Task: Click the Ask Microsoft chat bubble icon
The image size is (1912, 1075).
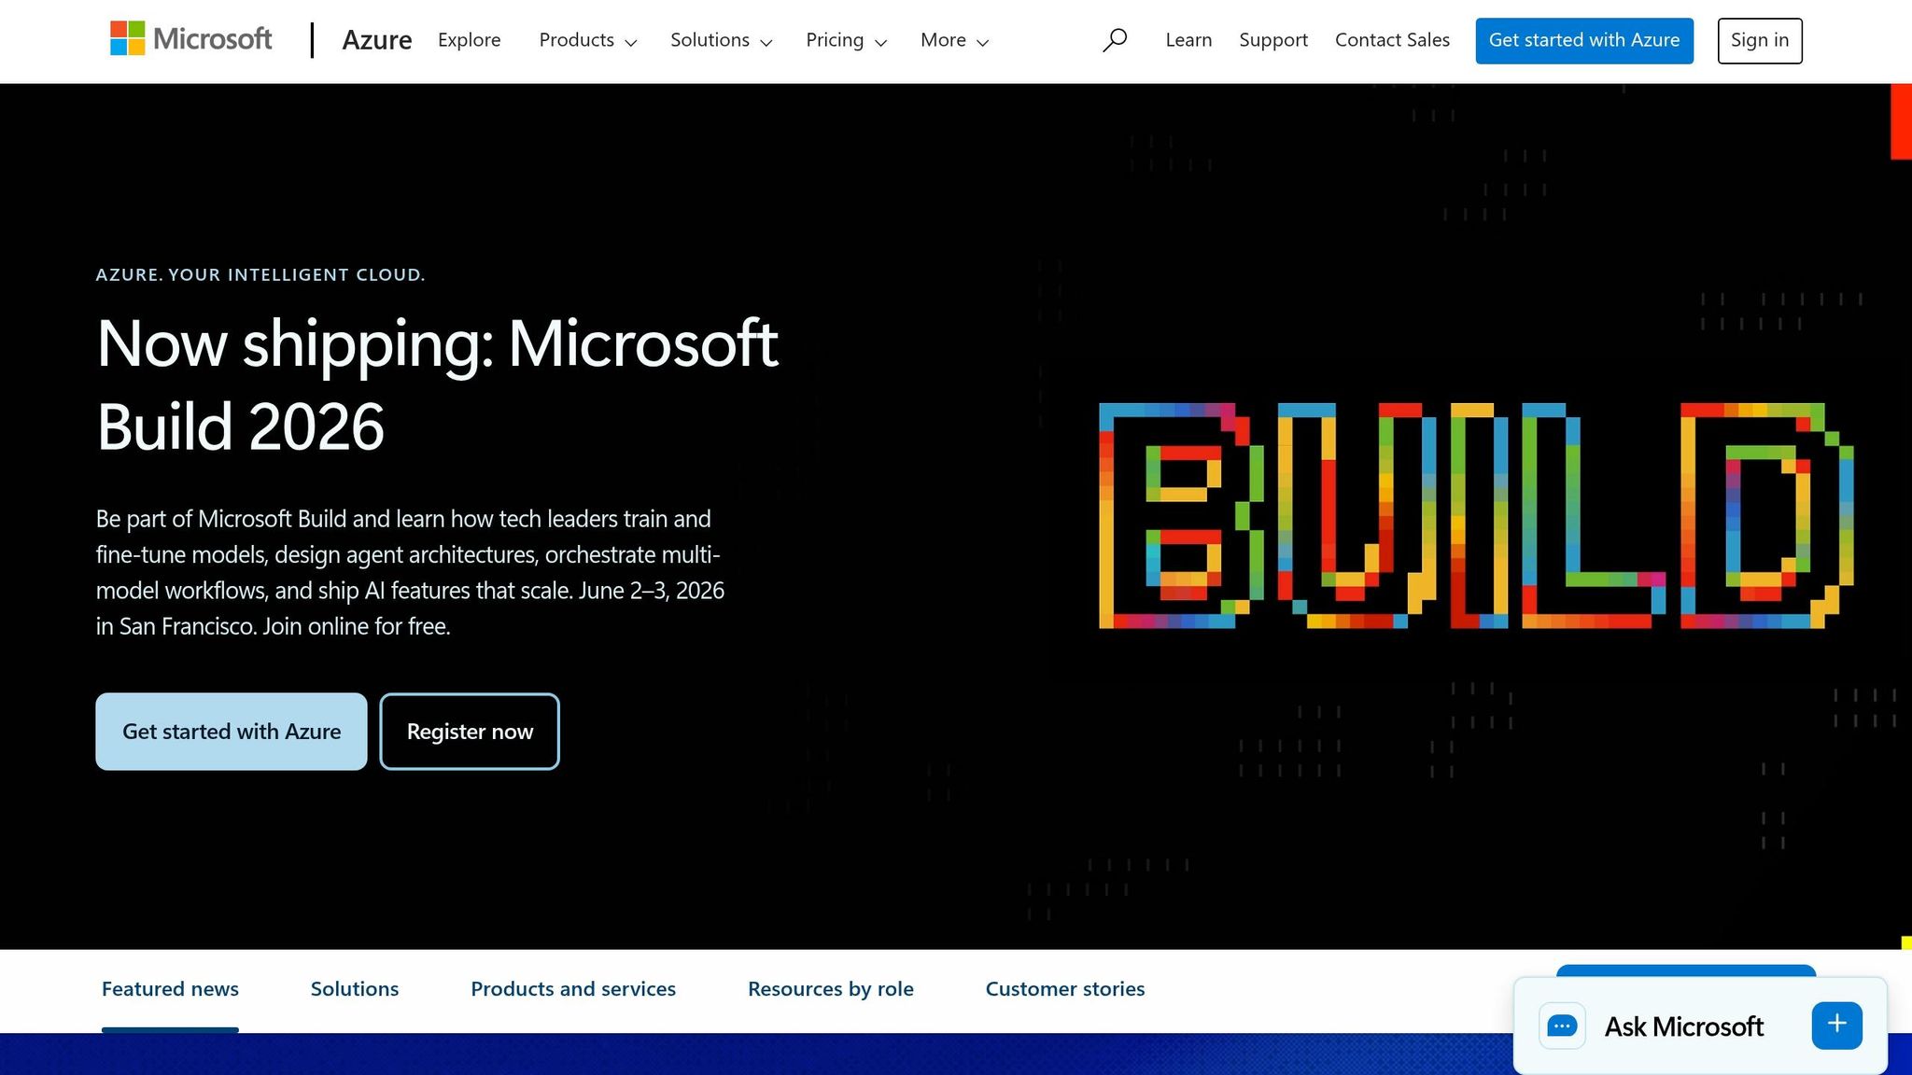Action: tap(1562, 1026)
